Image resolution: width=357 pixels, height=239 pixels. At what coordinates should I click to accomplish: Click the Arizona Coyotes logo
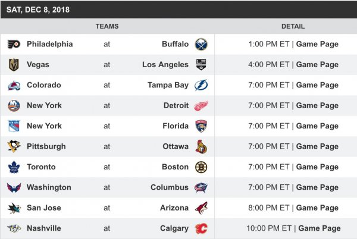pos(201,208)
